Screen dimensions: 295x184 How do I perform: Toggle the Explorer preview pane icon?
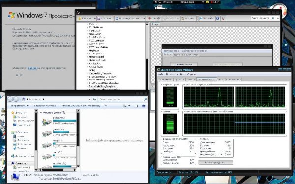click(136, 106)
